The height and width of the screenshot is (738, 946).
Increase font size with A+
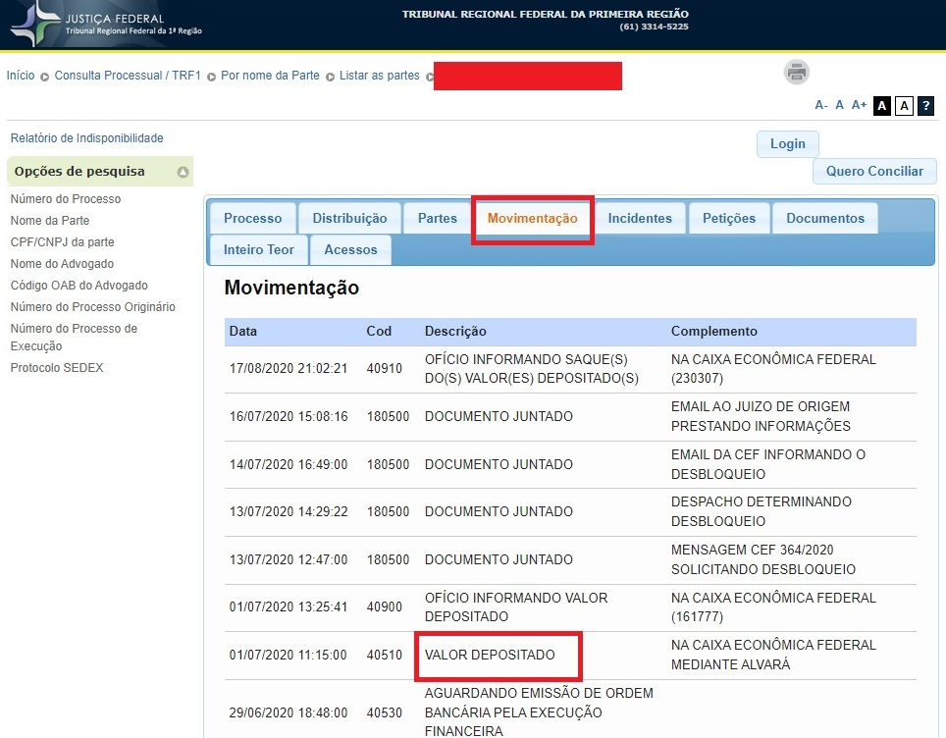859,105
